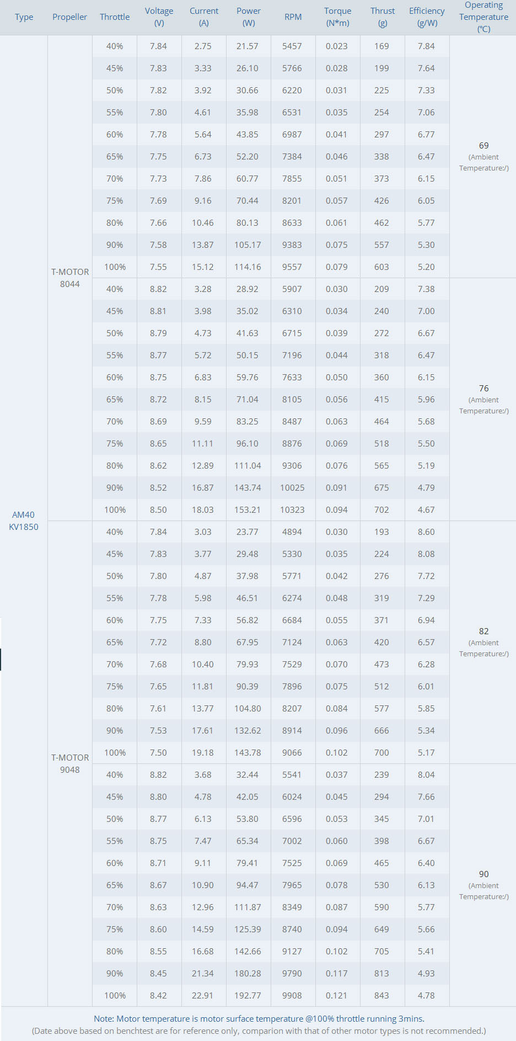Select the Throttle column header
516x1041 pixels.
115,17
